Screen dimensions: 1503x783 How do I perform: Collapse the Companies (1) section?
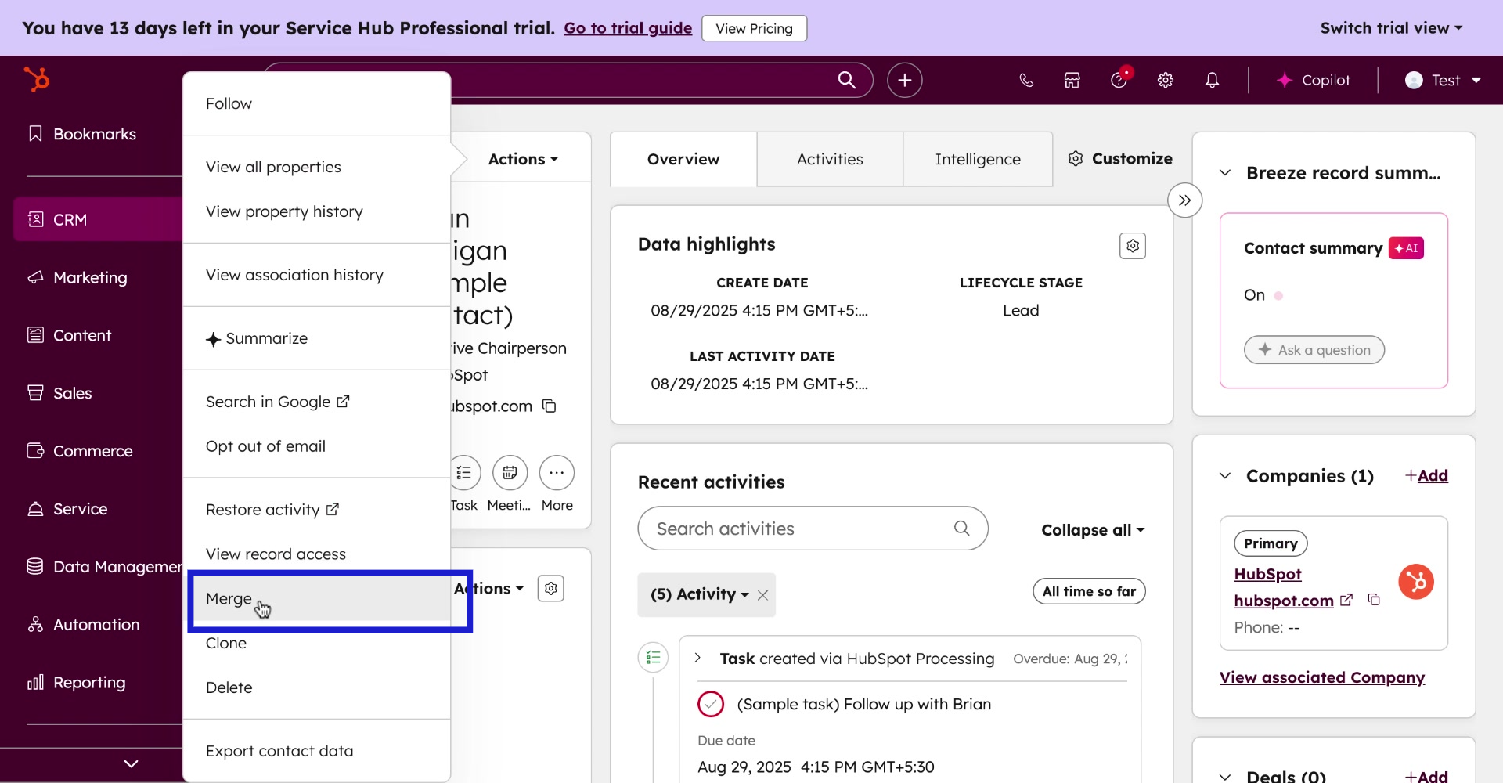[1225, 475]
